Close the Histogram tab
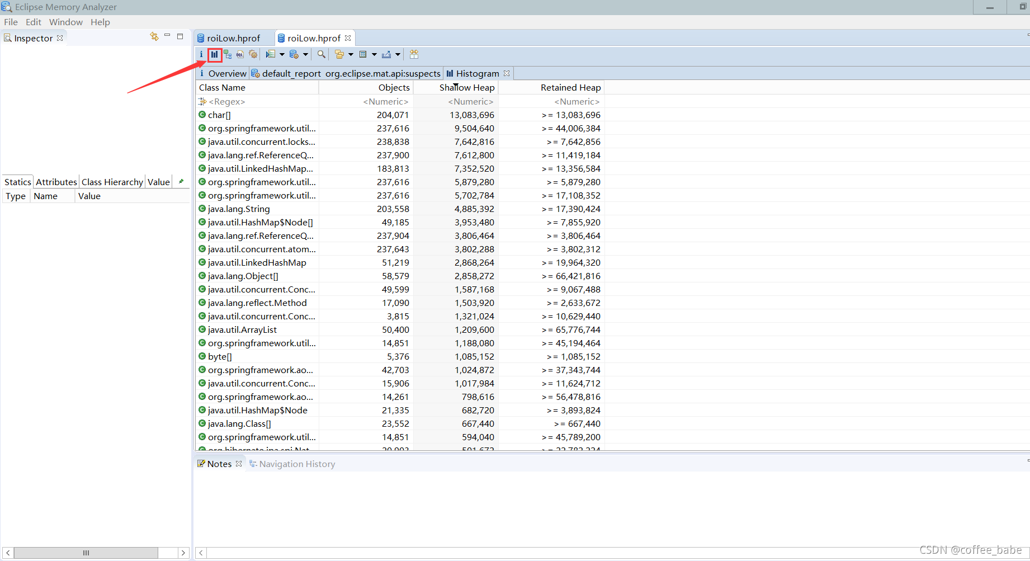1030x561 pixels. pos(507,73)
